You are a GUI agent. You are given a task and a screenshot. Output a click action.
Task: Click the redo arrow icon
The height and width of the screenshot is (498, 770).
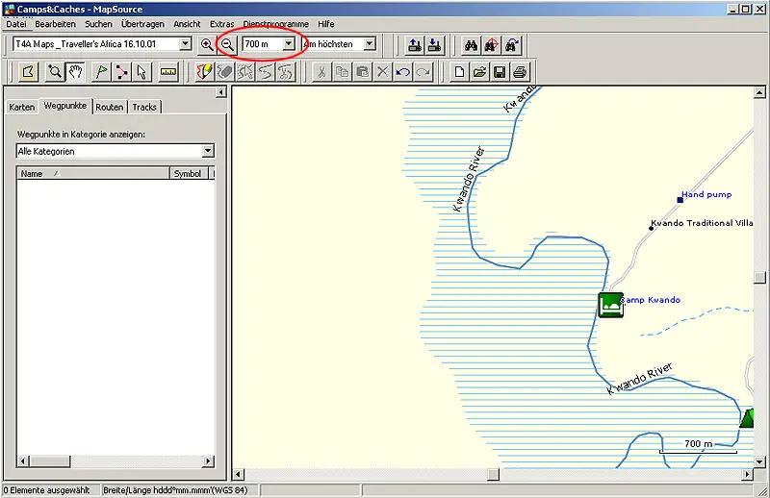[x=423, y=72]
